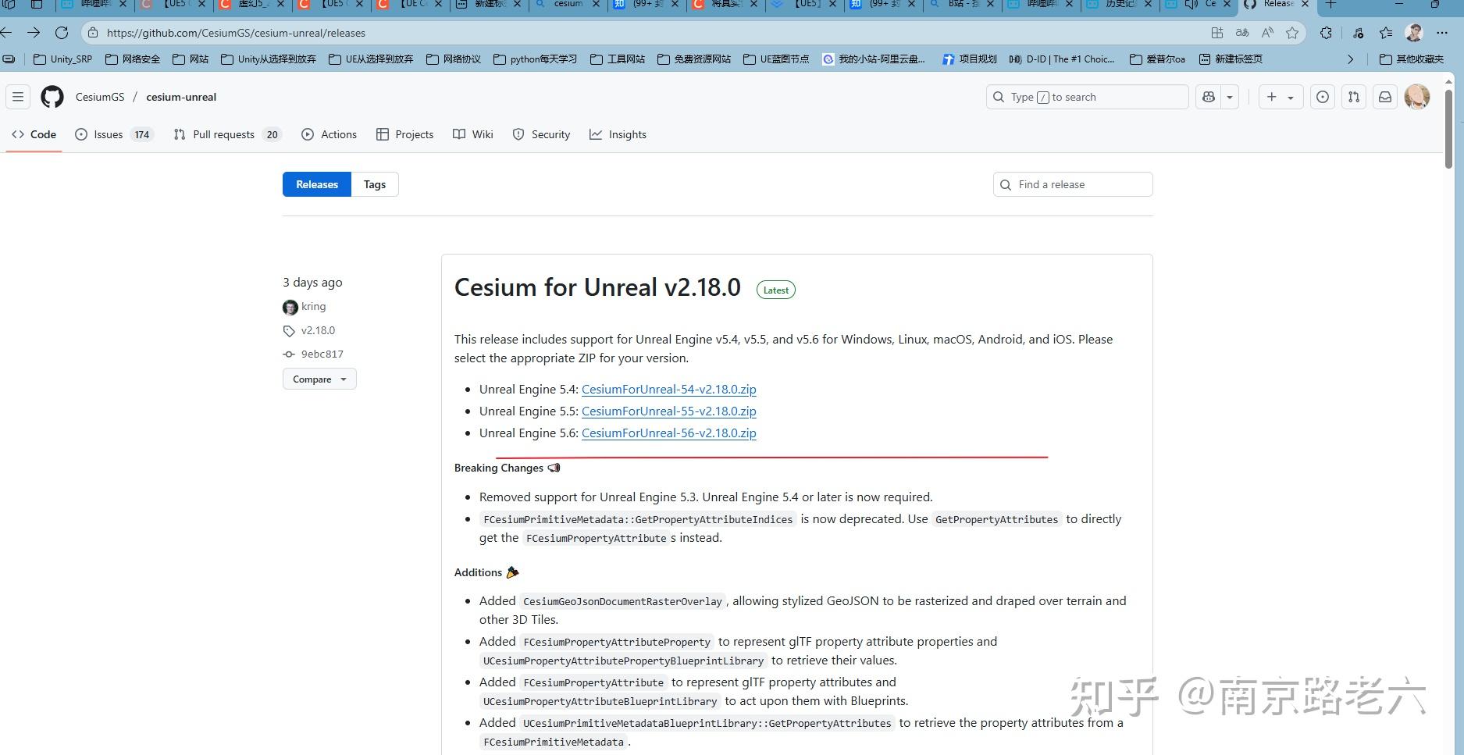
Task: View your assigned issues icon
Action: point(1323,97)
